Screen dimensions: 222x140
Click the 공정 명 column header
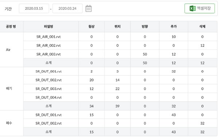tap(11, 27)
